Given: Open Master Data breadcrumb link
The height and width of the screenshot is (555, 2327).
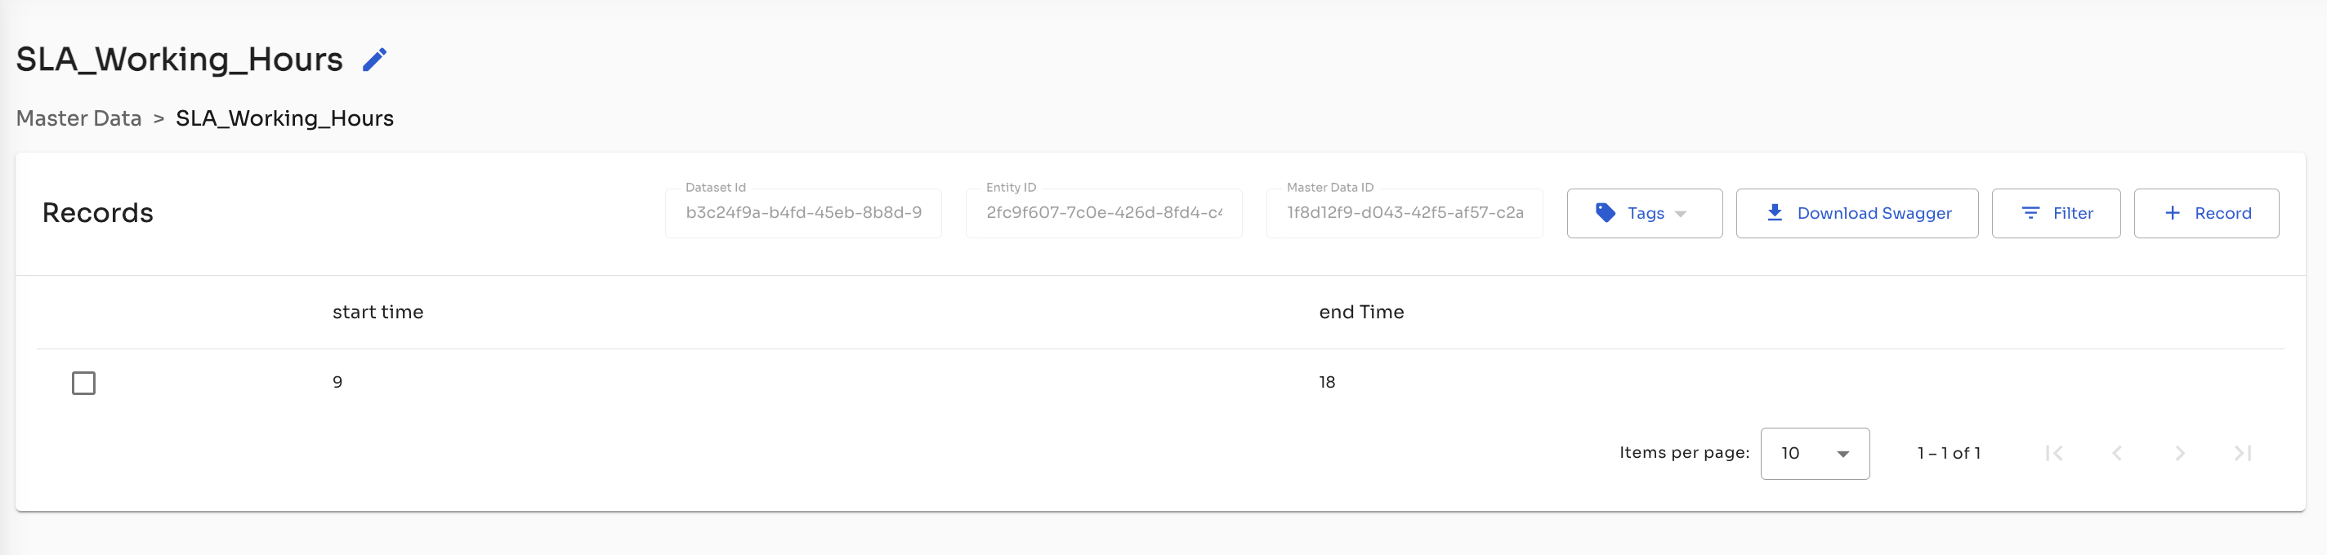Looking at the screenshot, I should (x=78, y=118).
